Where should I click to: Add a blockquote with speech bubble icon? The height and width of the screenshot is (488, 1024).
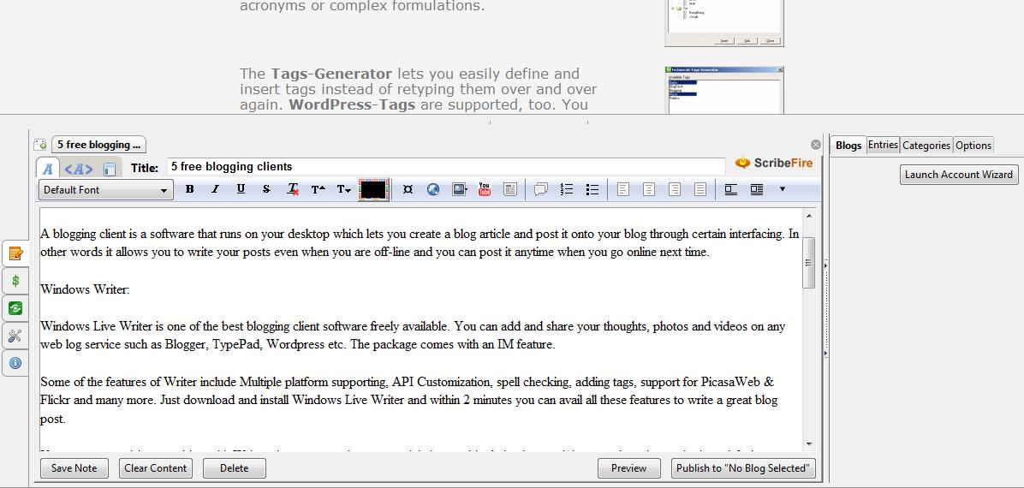click(x=541, y=189)
